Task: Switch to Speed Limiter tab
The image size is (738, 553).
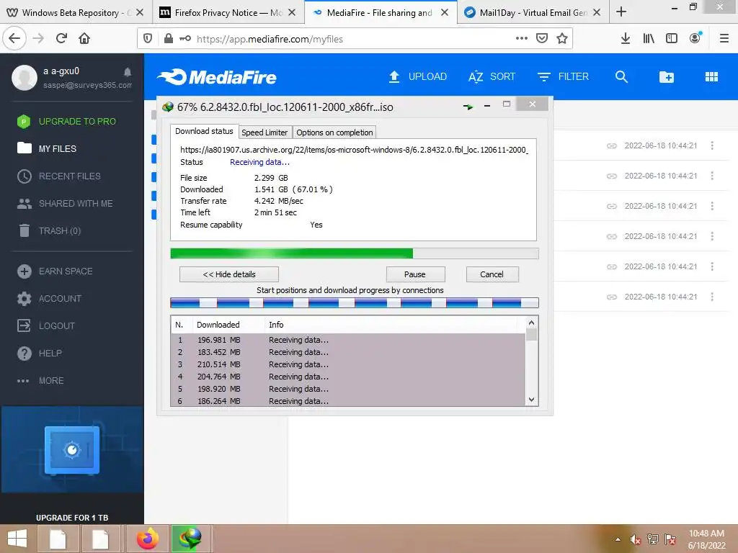Action: coord(264,132)
